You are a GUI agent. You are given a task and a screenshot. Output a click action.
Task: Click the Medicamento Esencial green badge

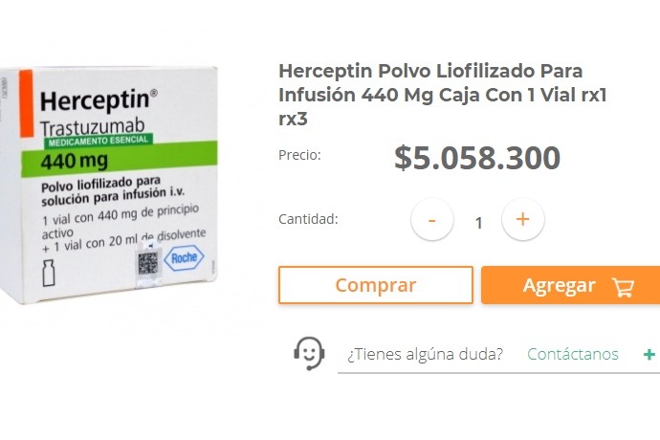(x=99, y=141)
